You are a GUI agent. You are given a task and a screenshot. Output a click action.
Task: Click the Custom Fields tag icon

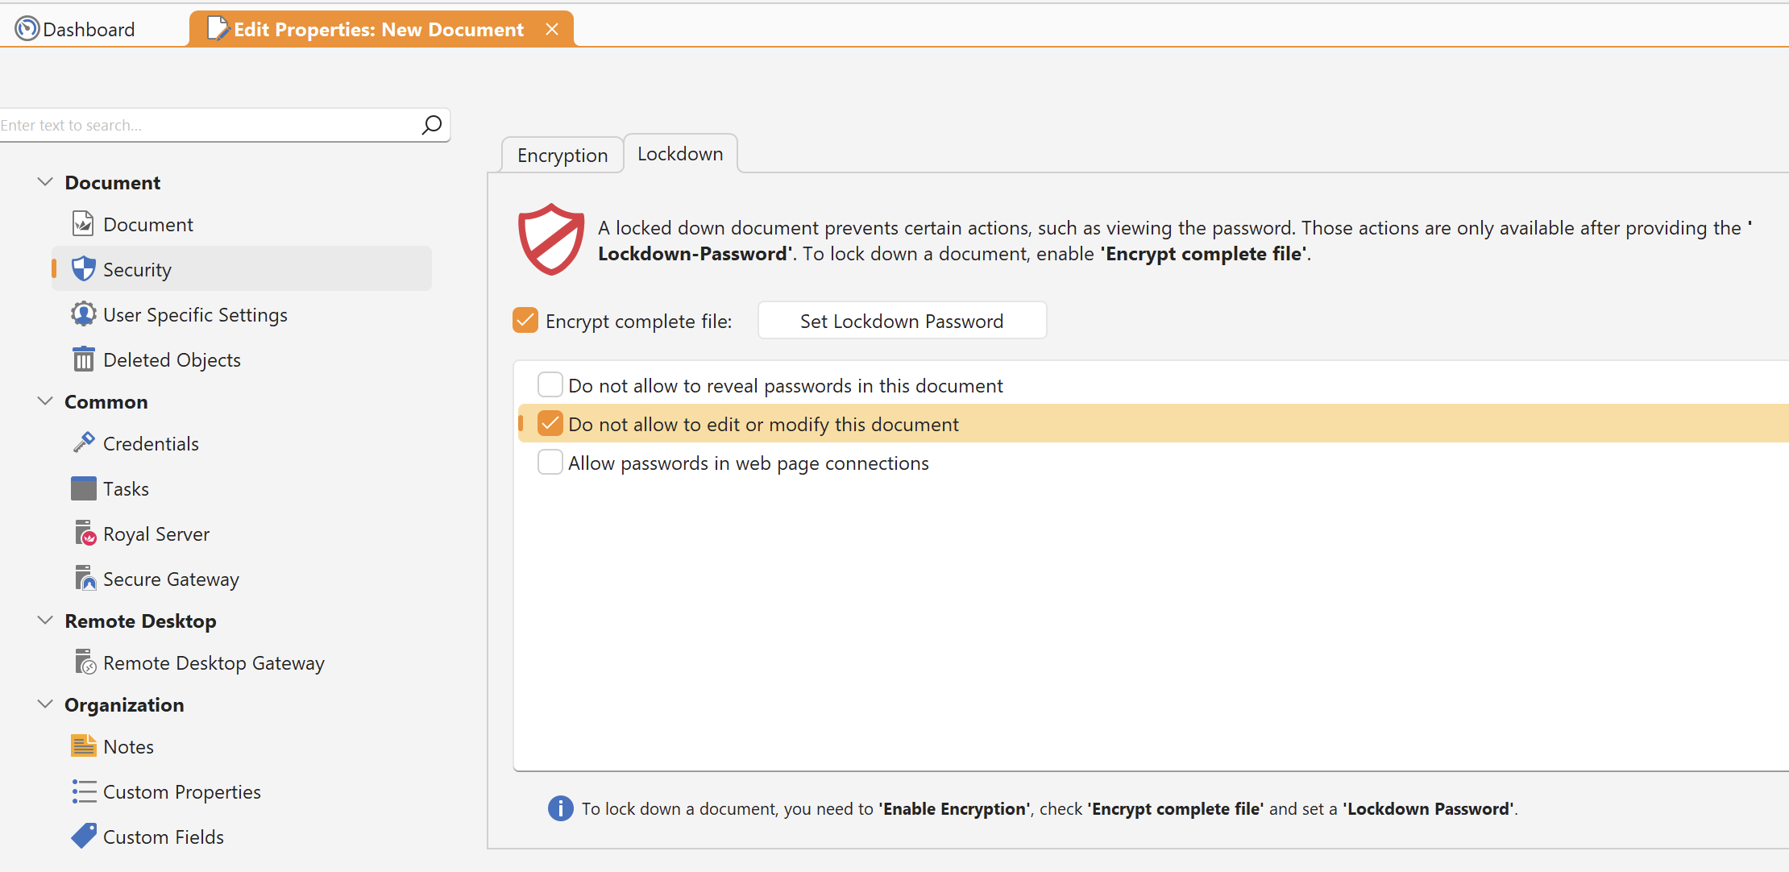84,837
